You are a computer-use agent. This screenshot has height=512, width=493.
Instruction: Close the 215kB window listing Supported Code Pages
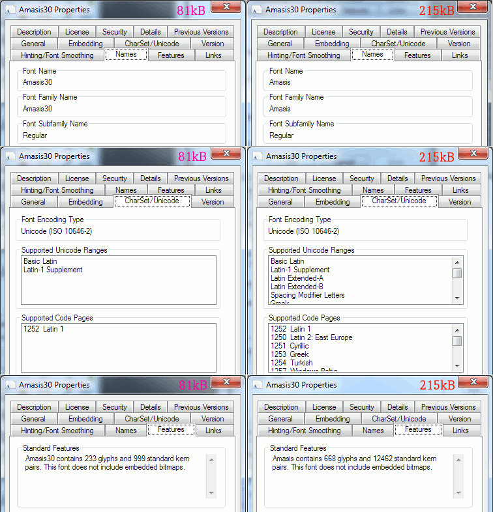pos(473,153)
